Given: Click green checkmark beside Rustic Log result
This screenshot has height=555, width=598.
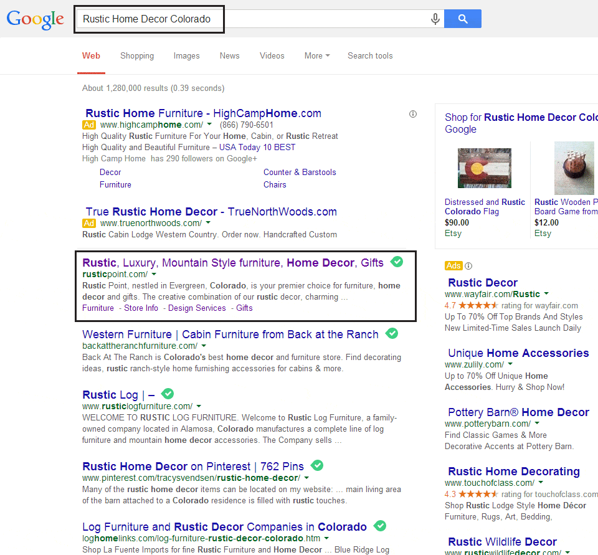Looking at the screenshot, I should coord(168,394).
